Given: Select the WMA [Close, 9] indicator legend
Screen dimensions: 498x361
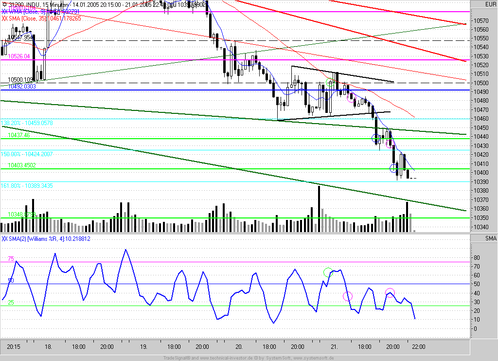Looking at the screenshot, I should (x=40, y=12).
